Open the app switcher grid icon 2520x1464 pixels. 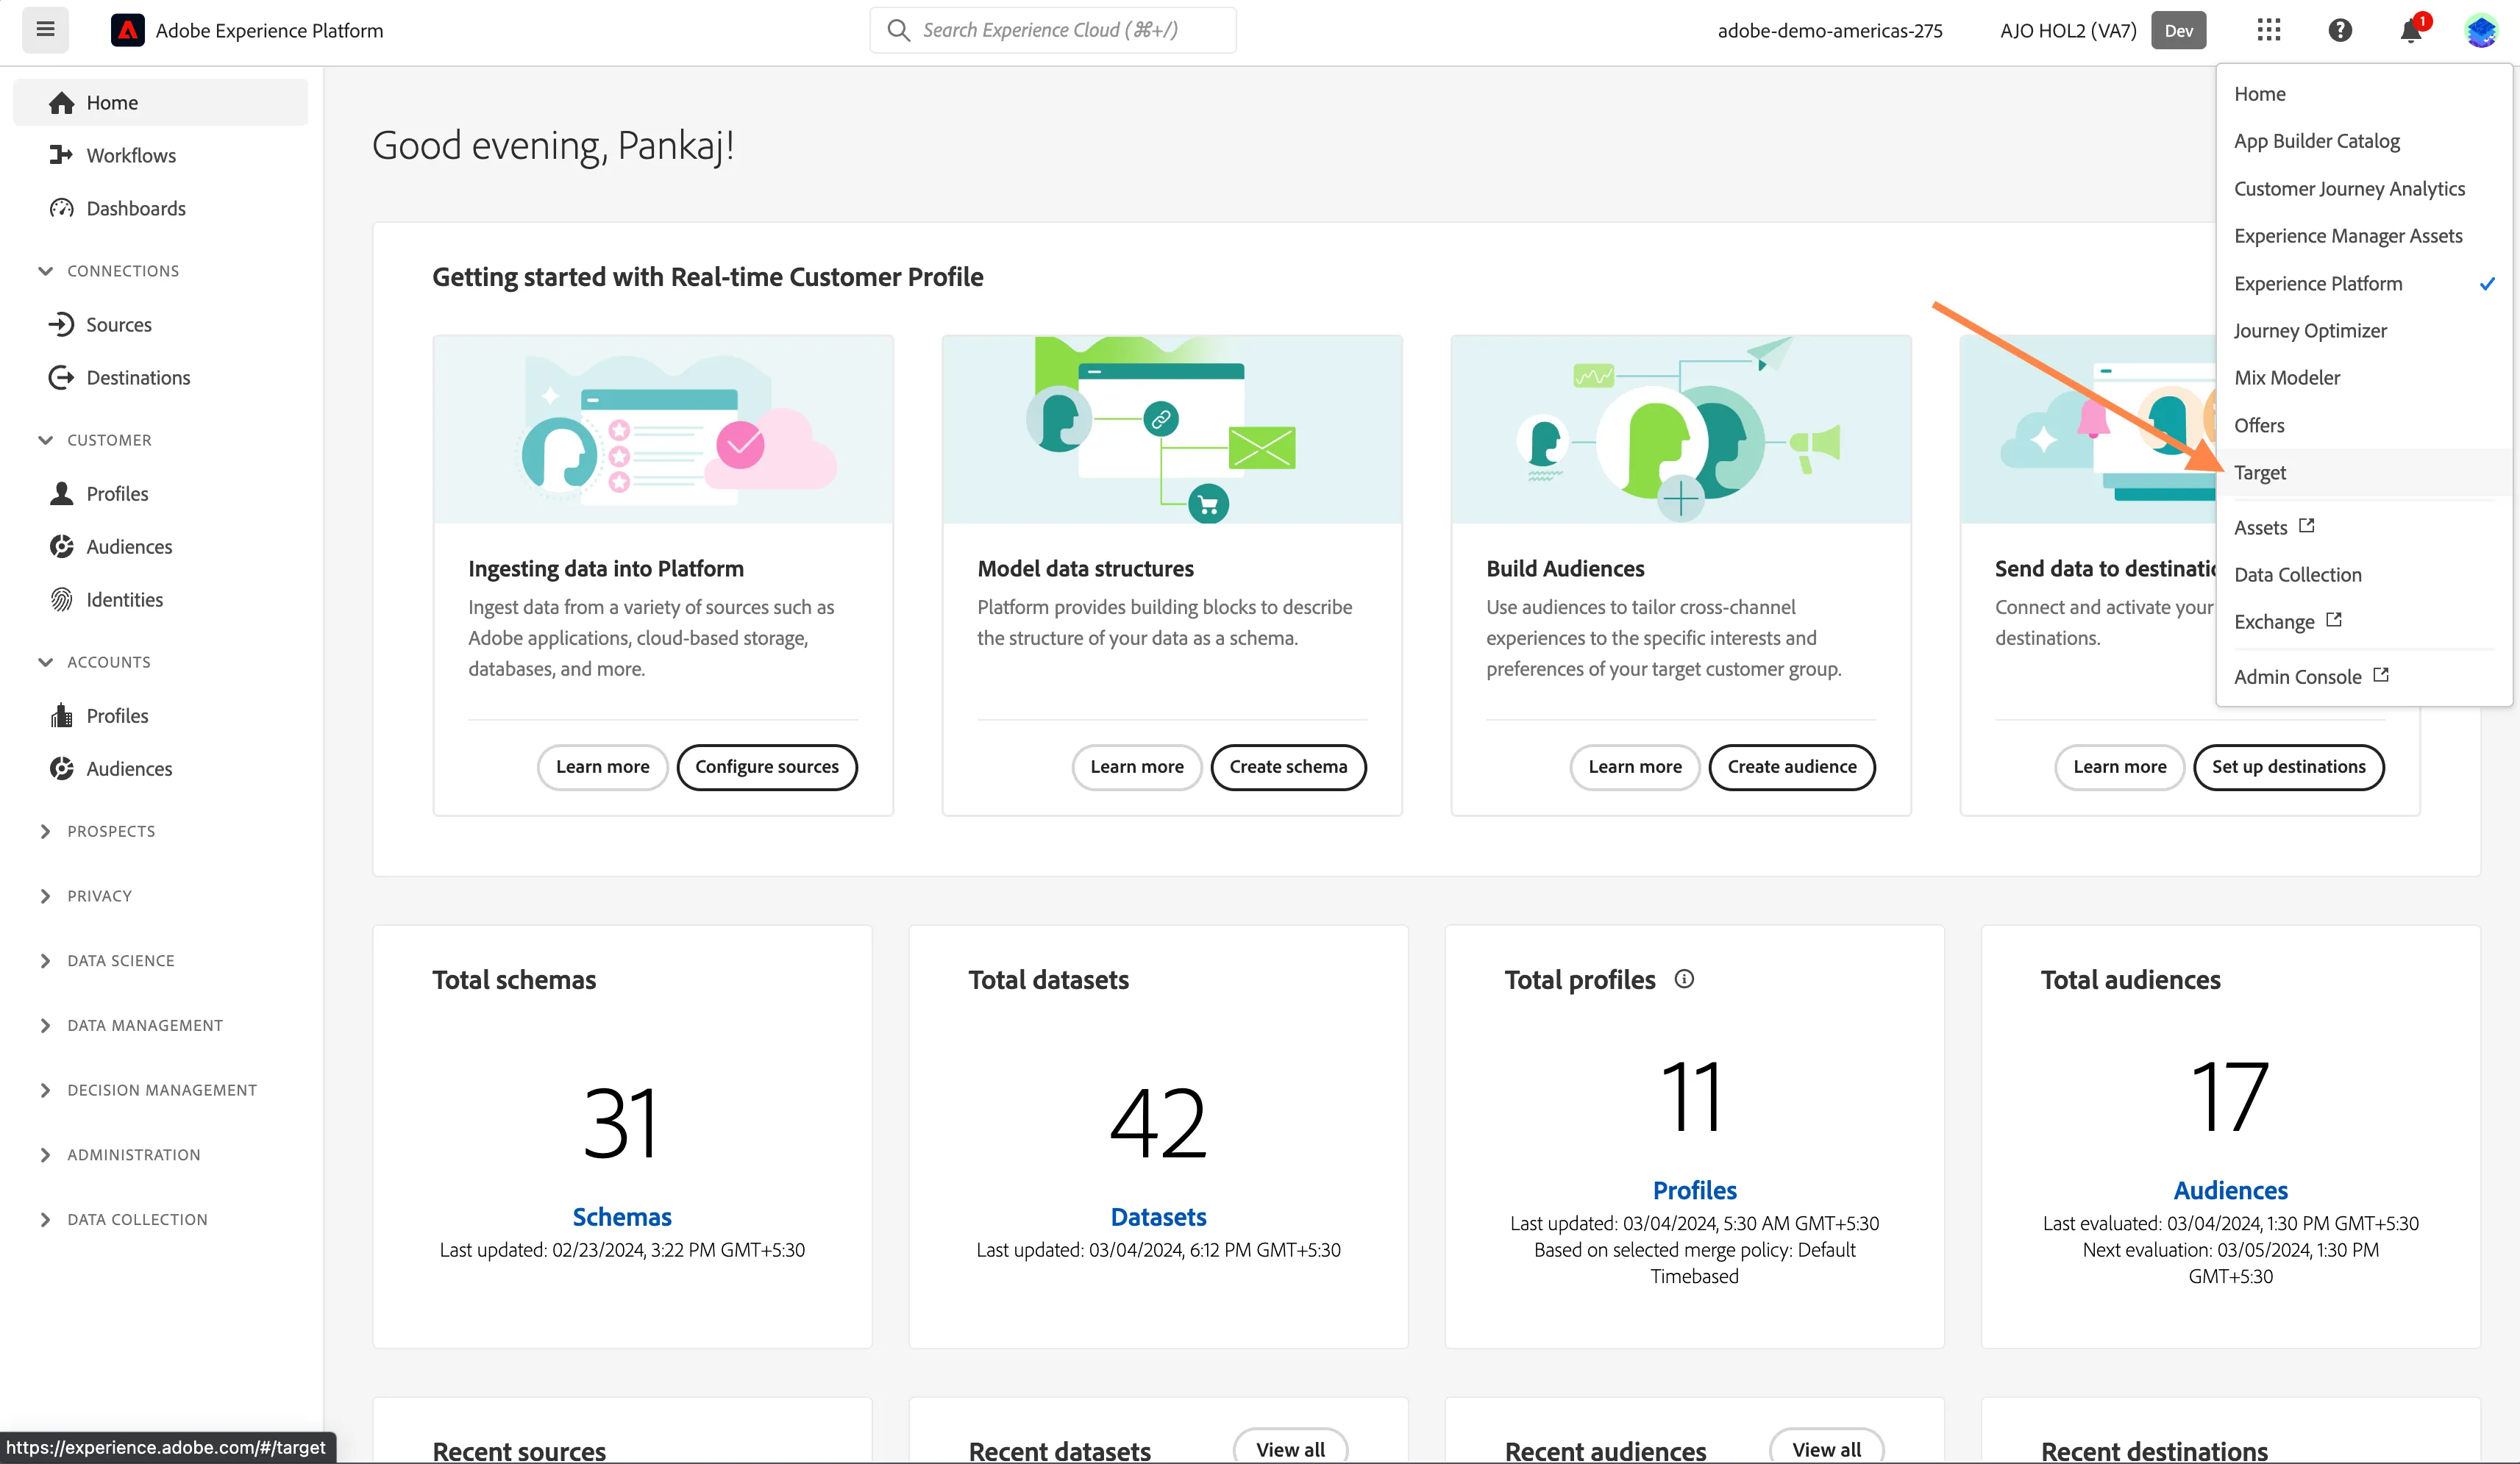2269,30
